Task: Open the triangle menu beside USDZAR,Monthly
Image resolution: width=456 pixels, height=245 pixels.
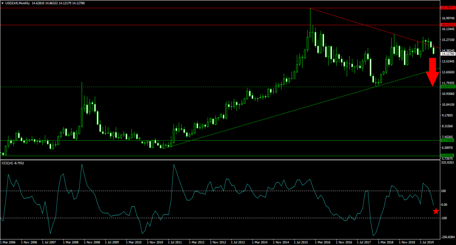Action: pyautogui.click(x=2, y=3)
